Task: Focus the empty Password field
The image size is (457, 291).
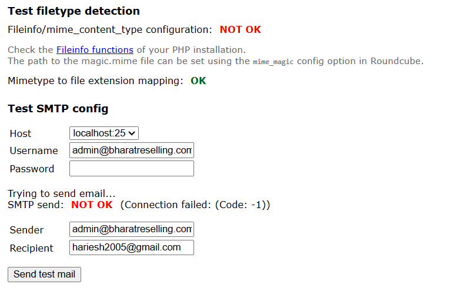Action: pyautogui.click(x=131, y=169)
